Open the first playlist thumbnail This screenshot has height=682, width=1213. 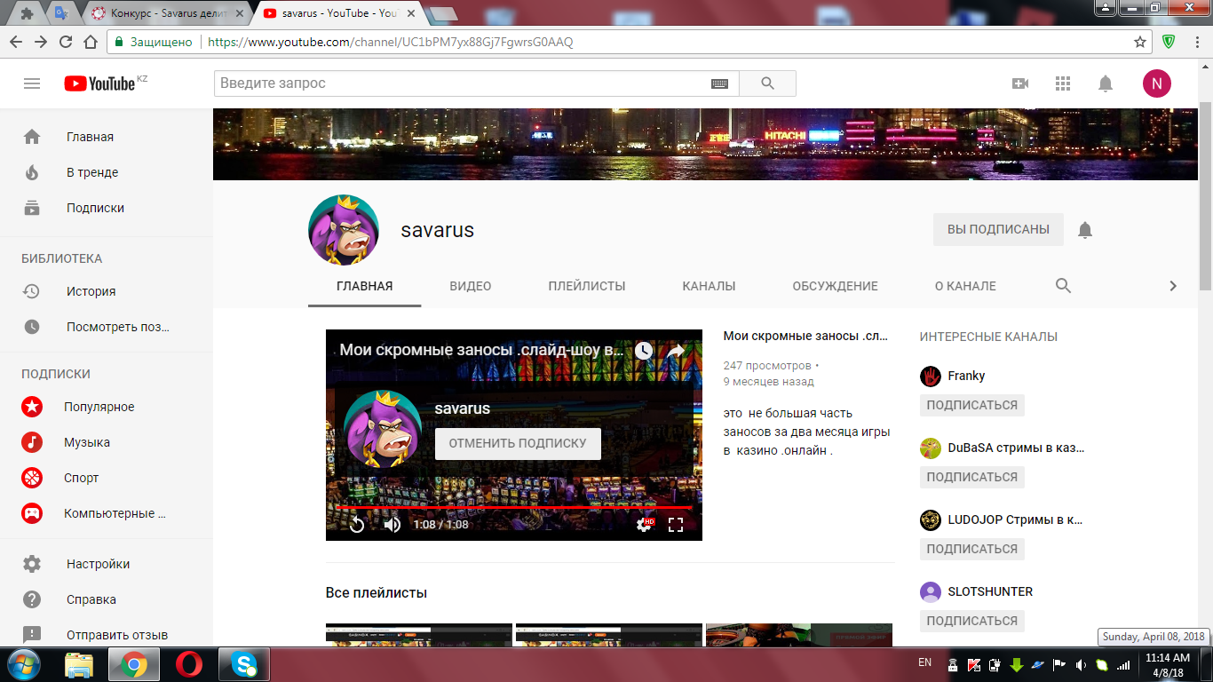[x=419, y=635]
